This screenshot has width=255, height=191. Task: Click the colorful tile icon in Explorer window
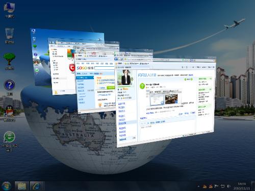tap(70, 53)
